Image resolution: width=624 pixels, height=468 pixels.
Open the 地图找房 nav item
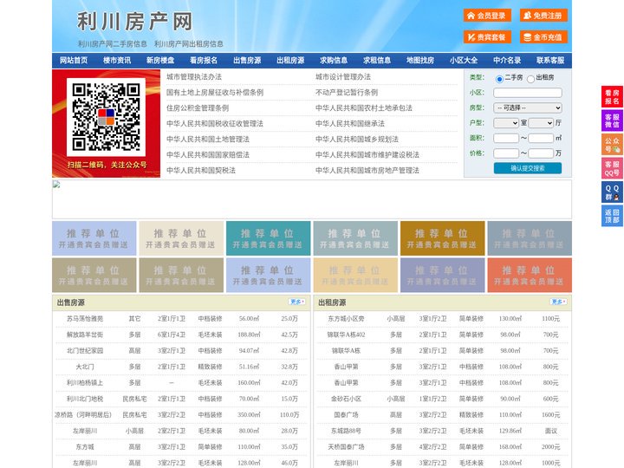[x=420, y=61]
